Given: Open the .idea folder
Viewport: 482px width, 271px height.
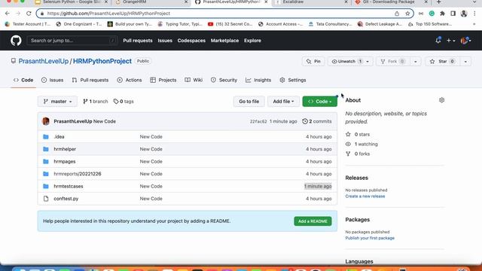Looking at the screenshot, I should tap(59, 137).
